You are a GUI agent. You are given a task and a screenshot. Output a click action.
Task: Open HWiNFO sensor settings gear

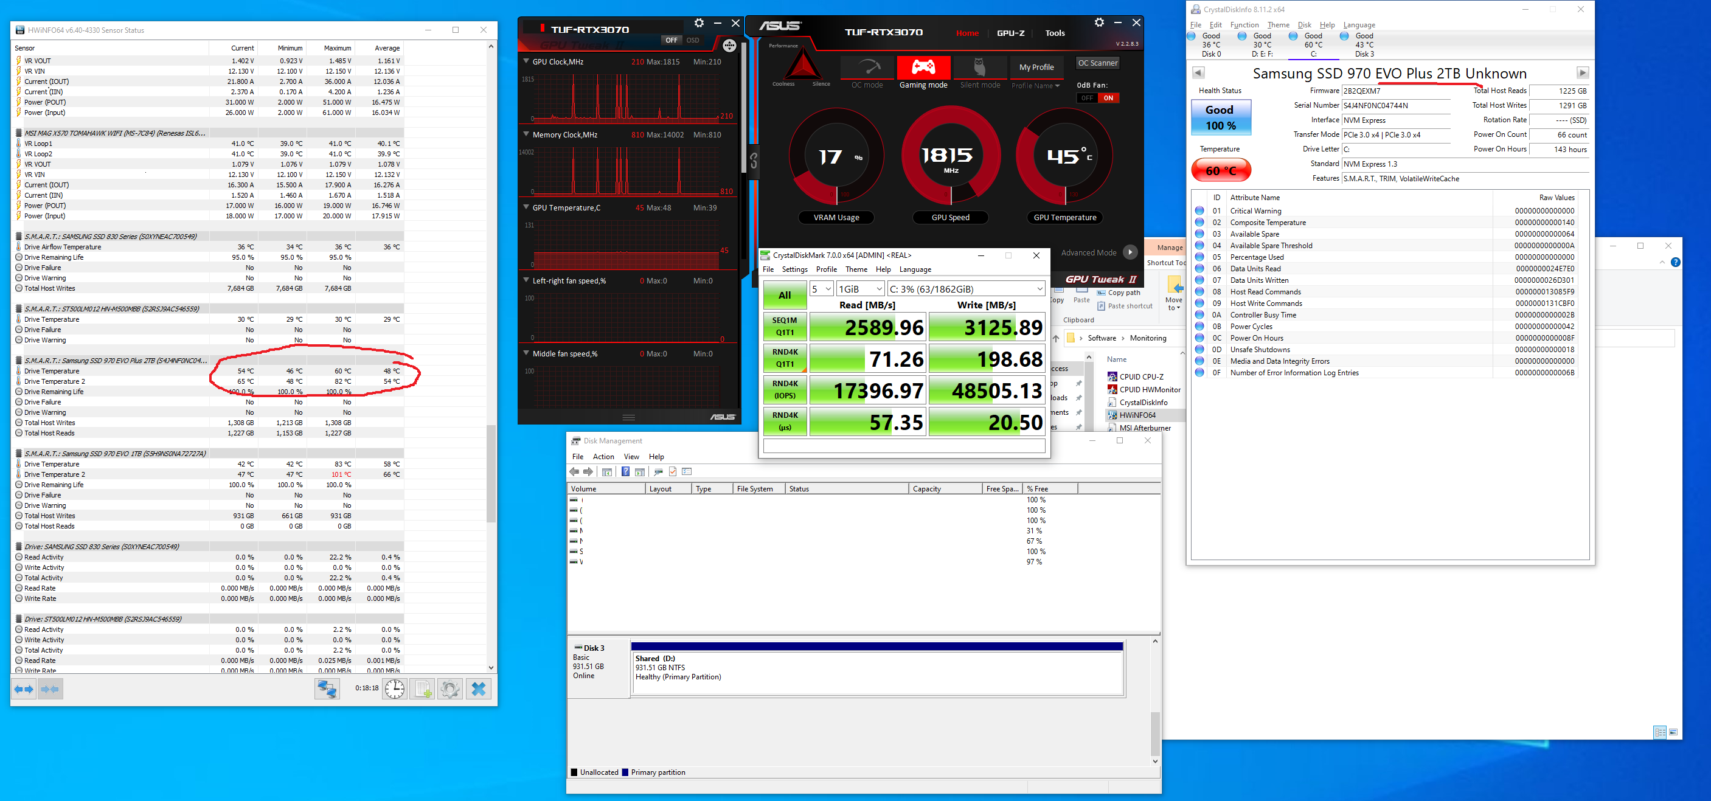click(450, 688)
